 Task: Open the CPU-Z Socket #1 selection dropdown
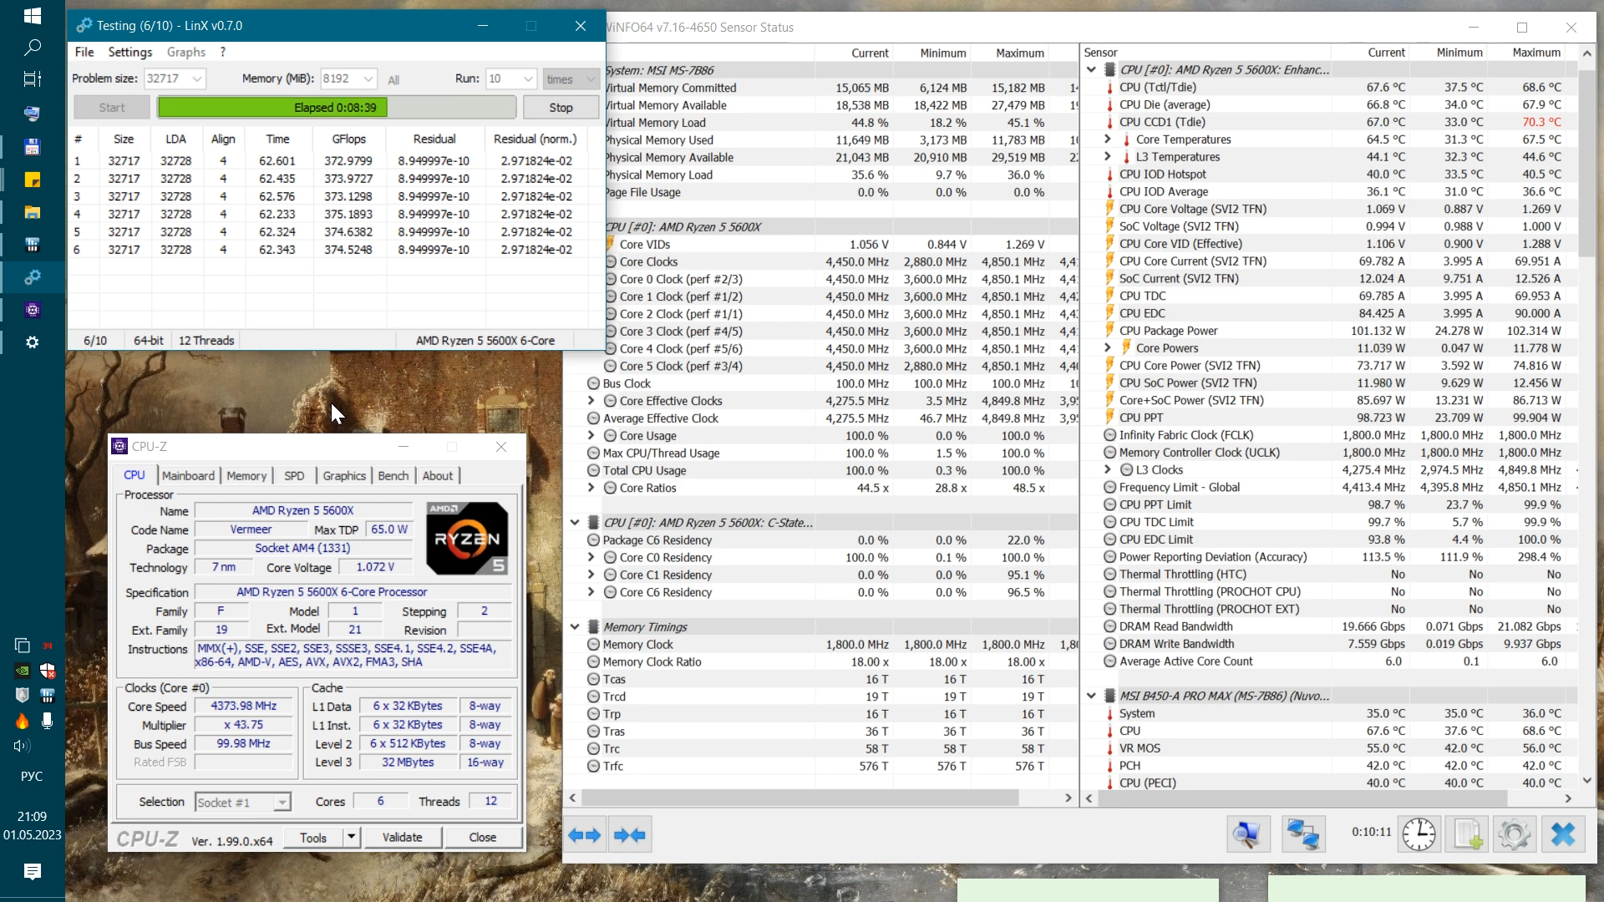[x=282, y=803]
